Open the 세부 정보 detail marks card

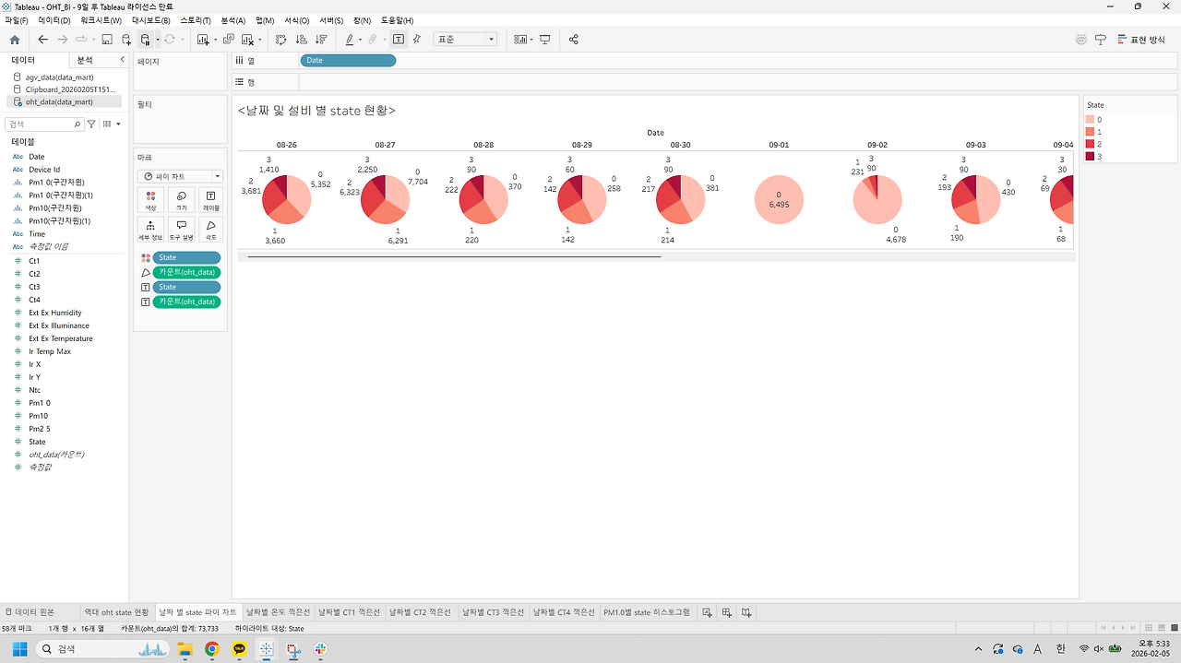[x=150, y=230]
